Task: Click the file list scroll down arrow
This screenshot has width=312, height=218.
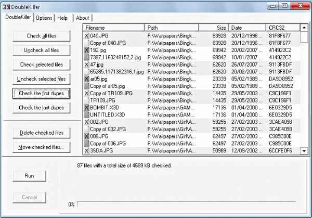Action: [304, 151]
